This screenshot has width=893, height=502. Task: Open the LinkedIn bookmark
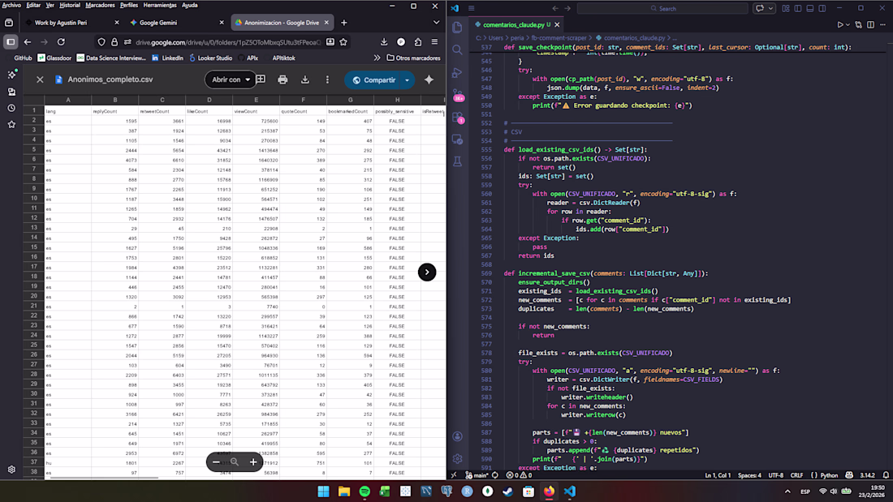[x=167, y=58]
